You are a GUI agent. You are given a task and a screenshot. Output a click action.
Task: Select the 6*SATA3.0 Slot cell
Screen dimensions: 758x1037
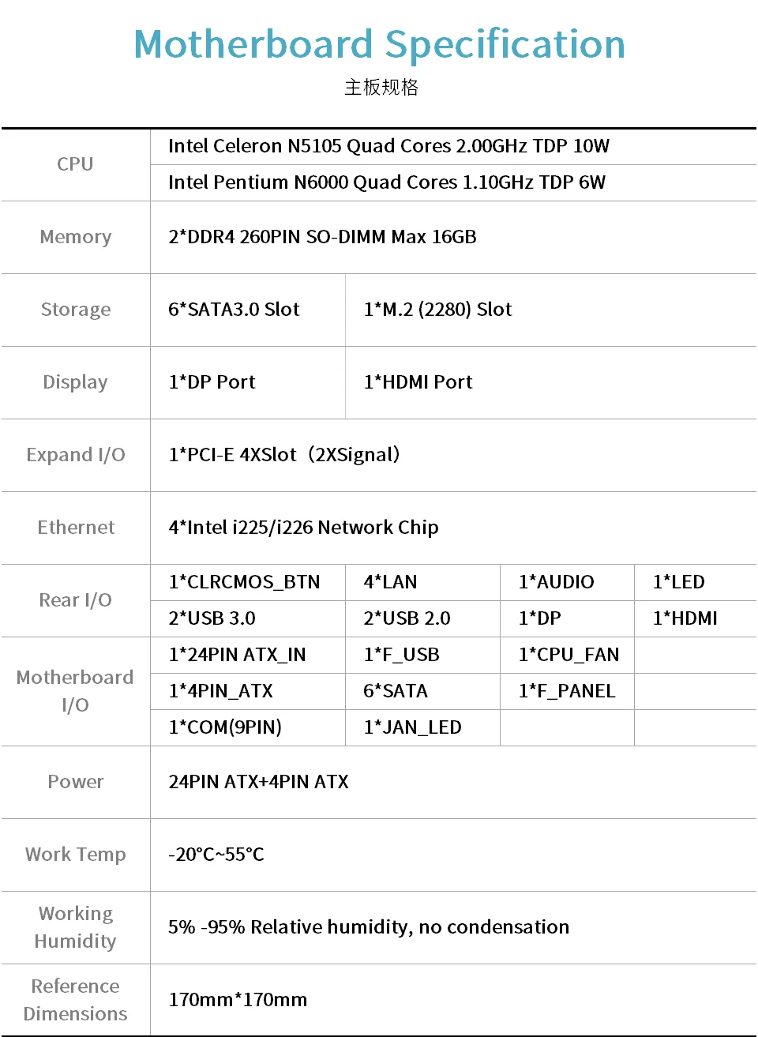234,310
